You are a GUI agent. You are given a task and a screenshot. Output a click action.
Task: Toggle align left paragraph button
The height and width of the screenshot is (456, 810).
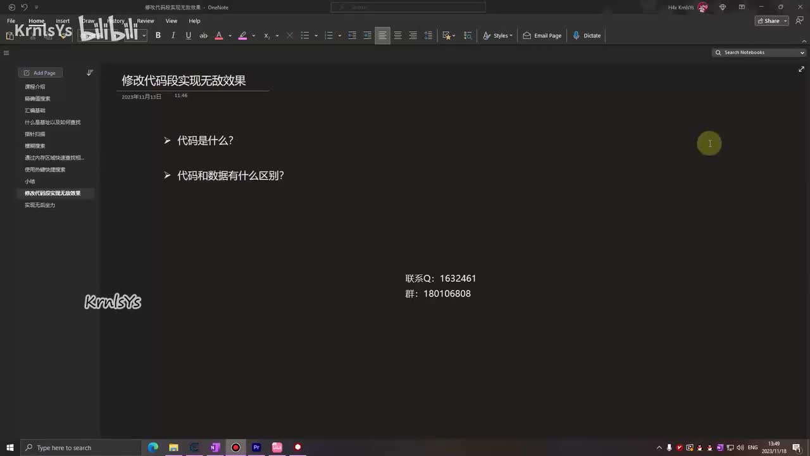(x=382, y=35)
